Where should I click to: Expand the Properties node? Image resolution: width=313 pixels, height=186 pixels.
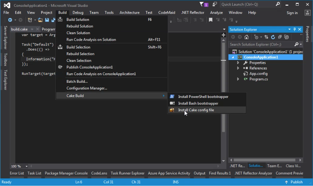(238, 63)
